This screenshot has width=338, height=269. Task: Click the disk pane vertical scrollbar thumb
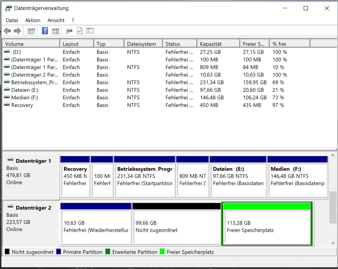coord(333,207)
